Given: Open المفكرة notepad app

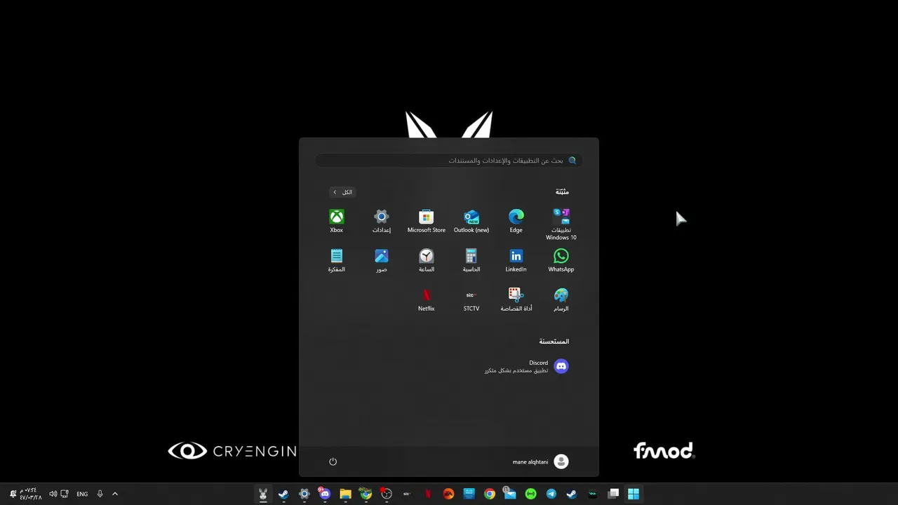Looking at the screenshot, I should pos(337,260).
